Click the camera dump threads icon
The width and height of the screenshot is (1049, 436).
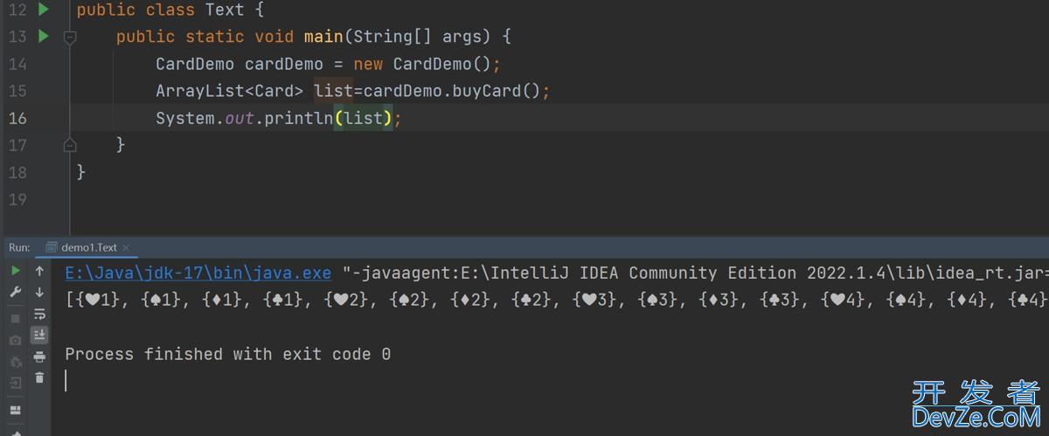pyautogui.click(x=16, y=340)
